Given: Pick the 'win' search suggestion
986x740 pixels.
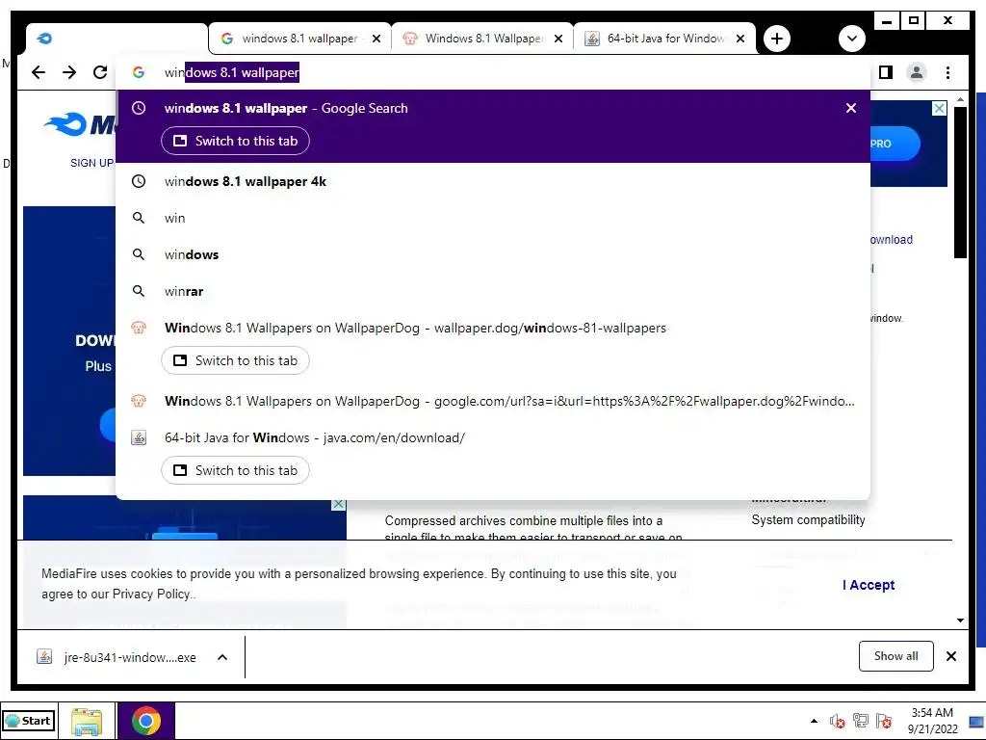Looking at the screenshot, I should tap(493, 218).
